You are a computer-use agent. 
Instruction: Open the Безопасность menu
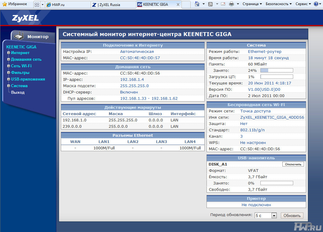point(279,4)
